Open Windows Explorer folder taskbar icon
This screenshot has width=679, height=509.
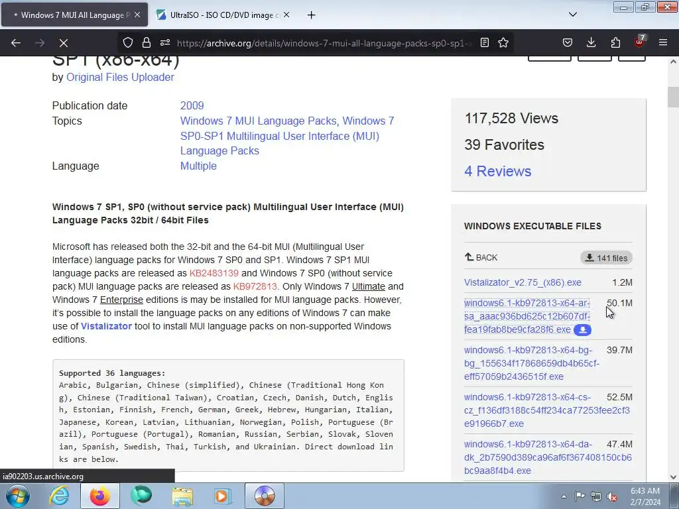pyautogui.click(x=182, y=496)
